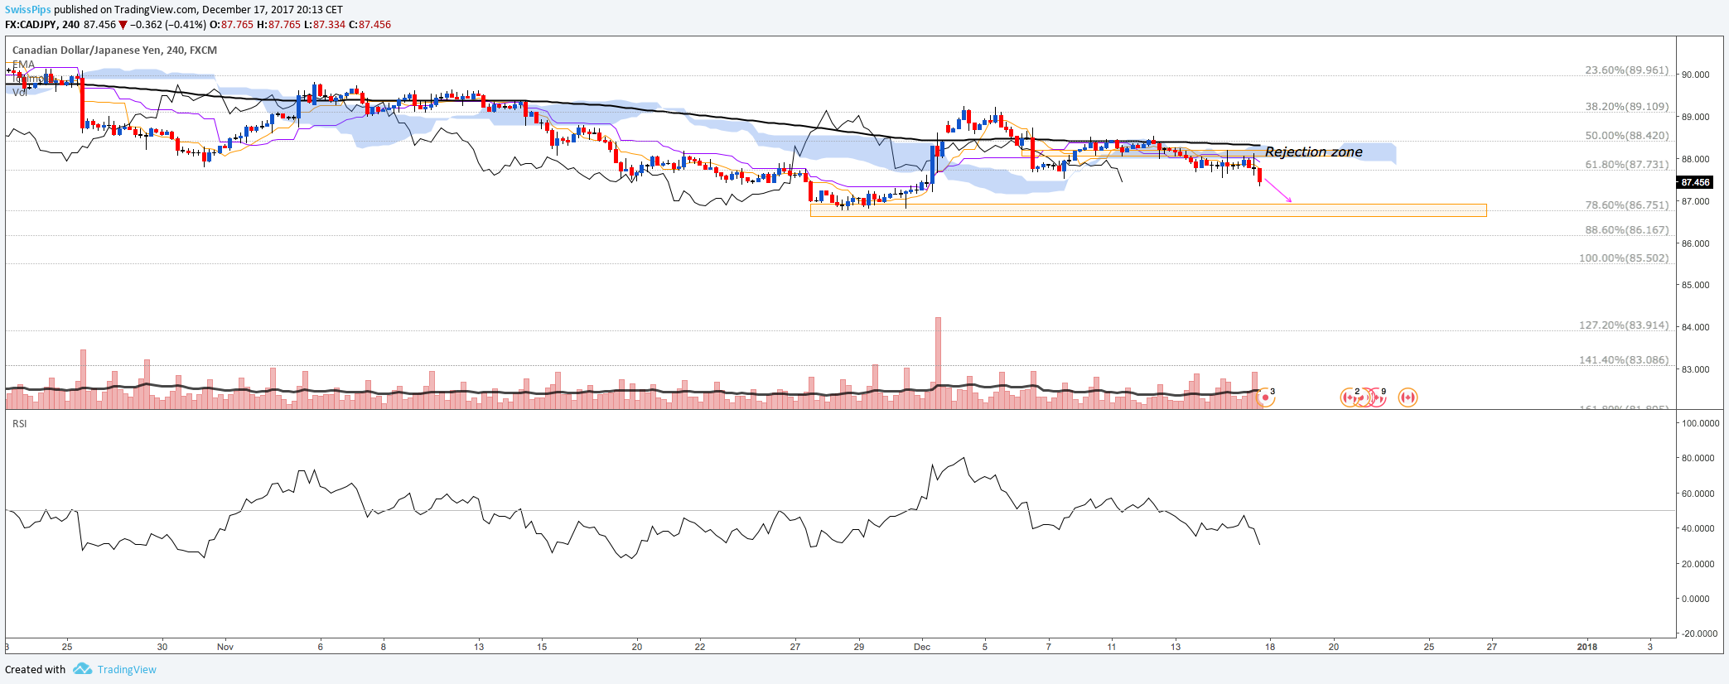
Task: Click the tall December volume spike bar
Action: click(x=938, y=362)
